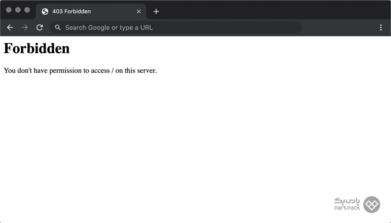Focus the Search Google or type URL field
Image resolution: width=391 pixels, height=223 pixels.
click(174, 28)
